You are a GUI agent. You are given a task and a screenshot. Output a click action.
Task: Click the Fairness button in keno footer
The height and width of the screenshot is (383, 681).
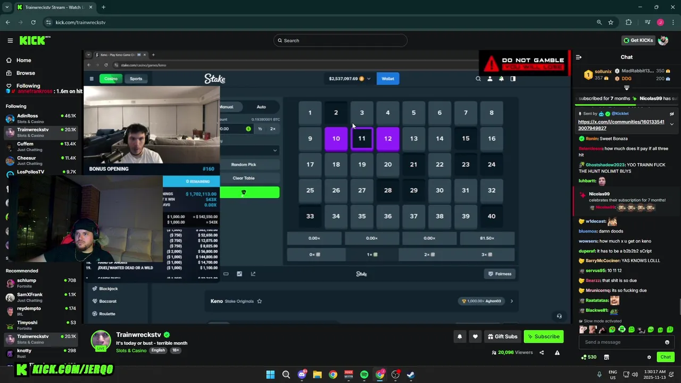point(500,274)
